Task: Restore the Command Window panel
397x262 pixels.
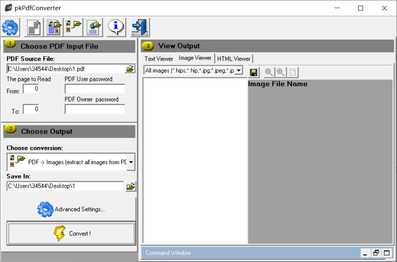Action: coord(376,253)
